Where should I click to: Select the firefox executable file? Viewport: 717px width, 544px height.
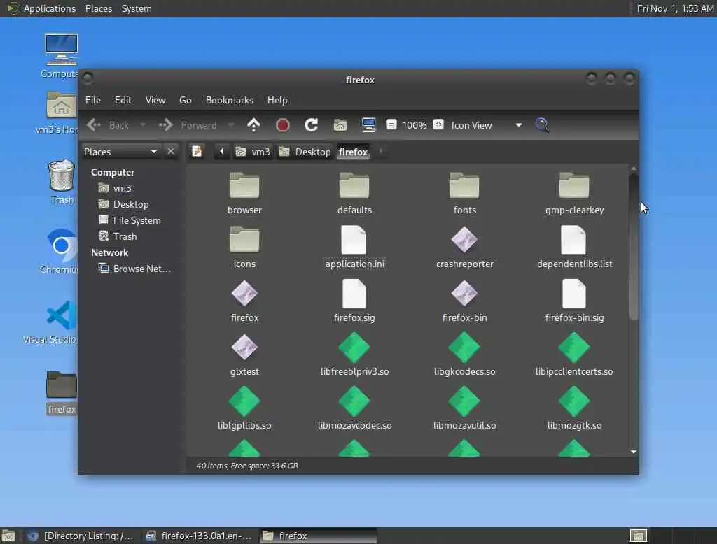point(244,301)
